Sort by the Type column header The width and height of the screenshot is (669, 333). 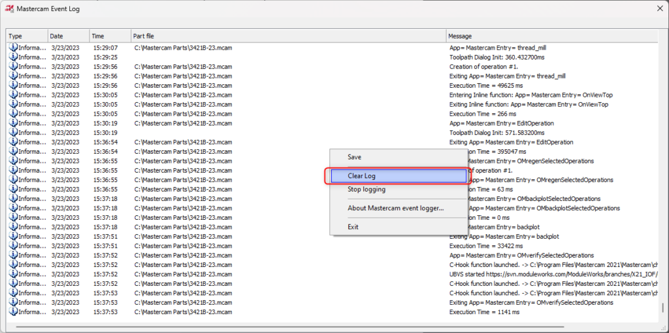tap(27, 37)
